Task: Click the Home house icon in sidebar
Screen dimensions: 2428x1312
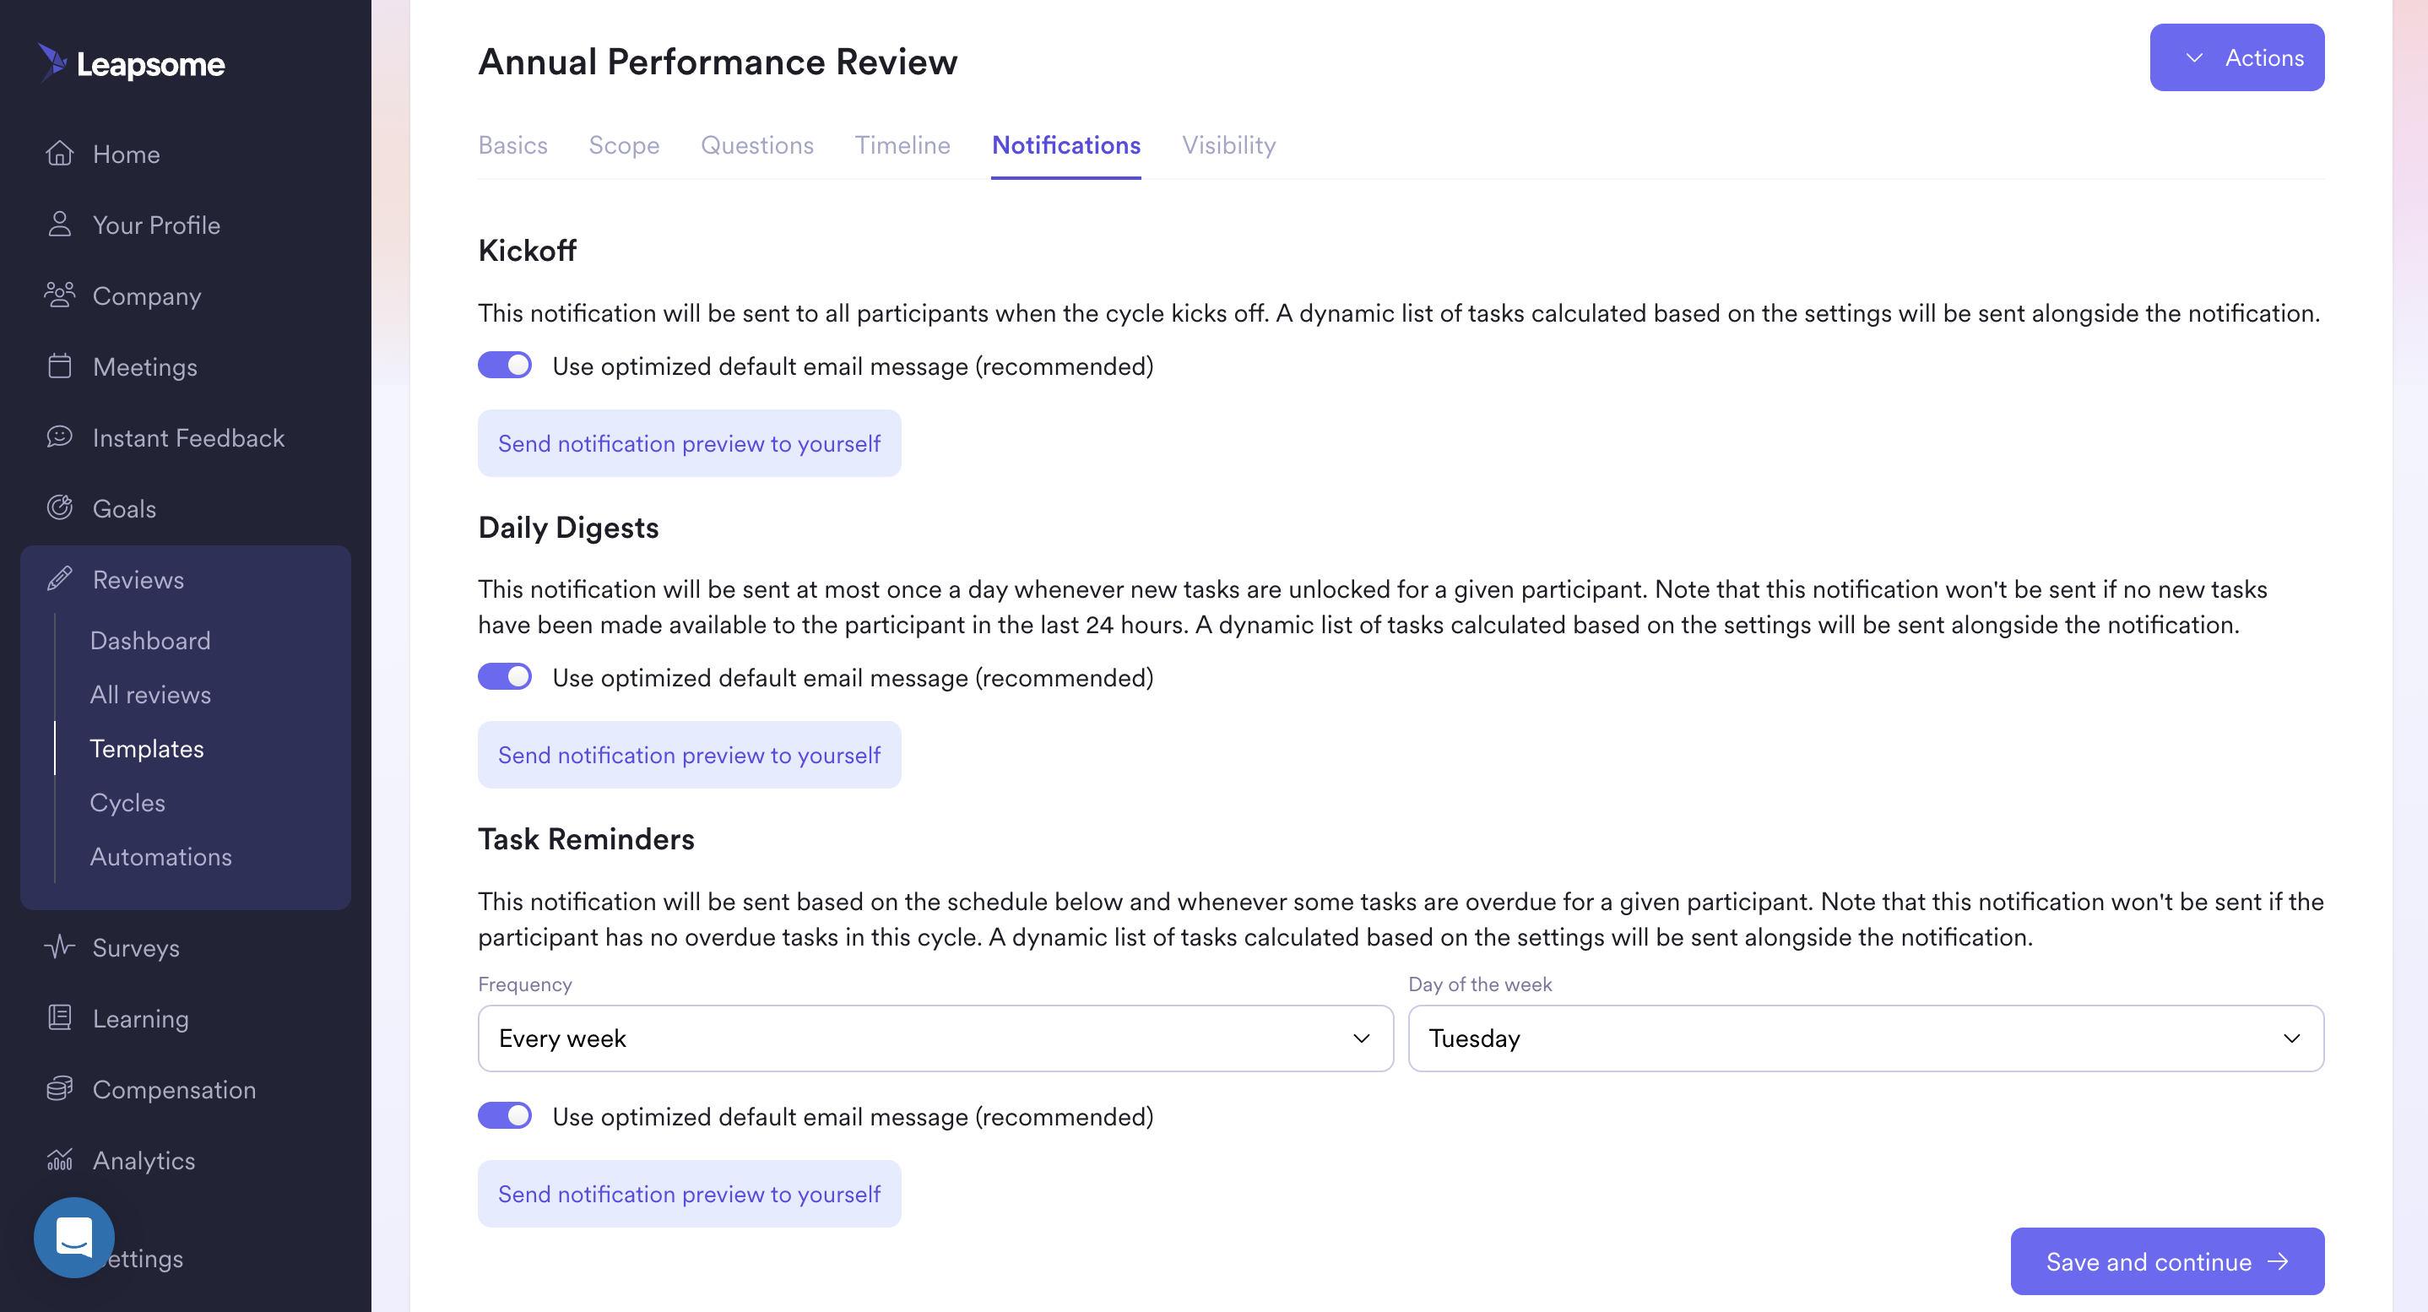Action: tap(59, 153)
